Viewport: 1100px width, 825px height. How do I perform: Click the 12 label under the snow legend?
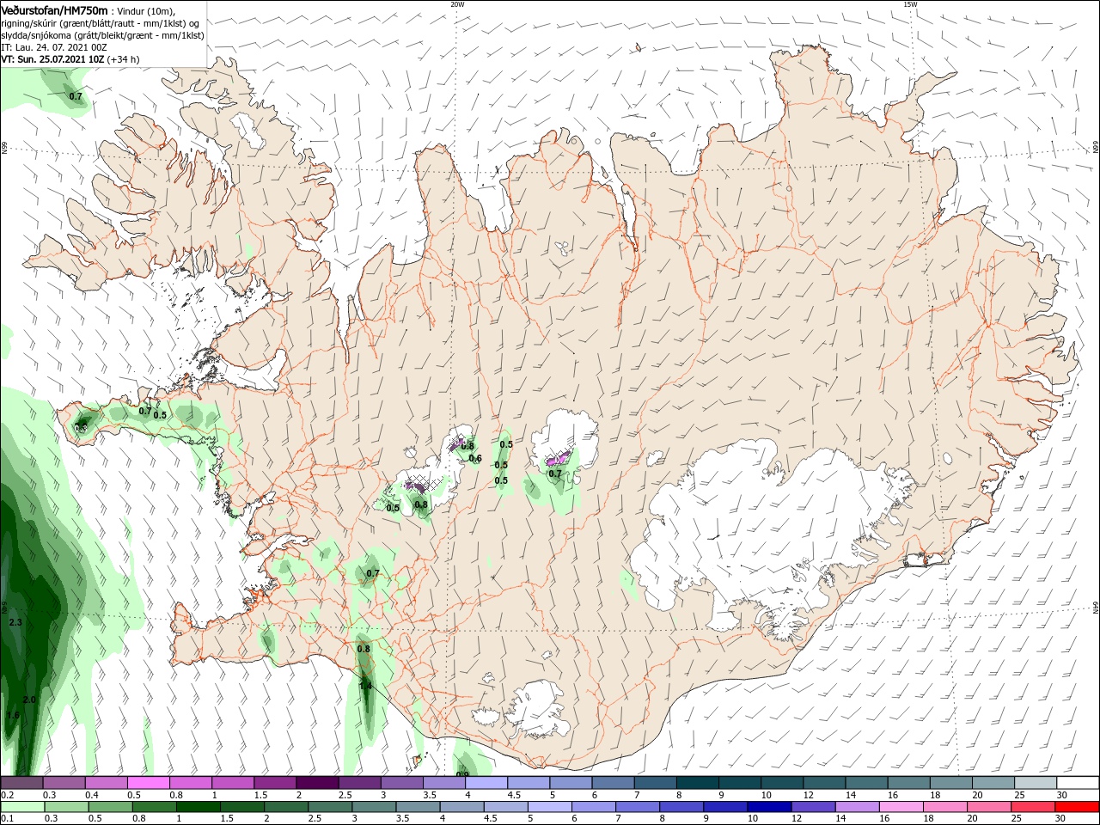[x=809, y=795]
